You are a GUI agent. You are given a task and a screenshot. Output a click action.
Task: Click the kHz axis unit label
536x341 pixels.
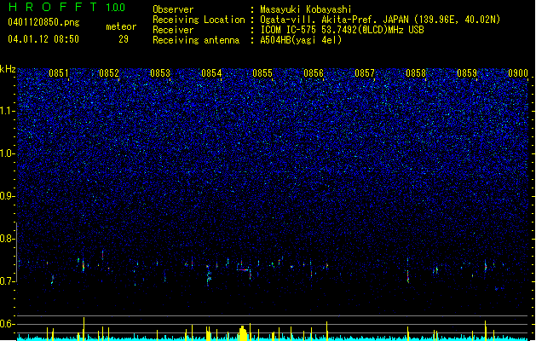8,69
